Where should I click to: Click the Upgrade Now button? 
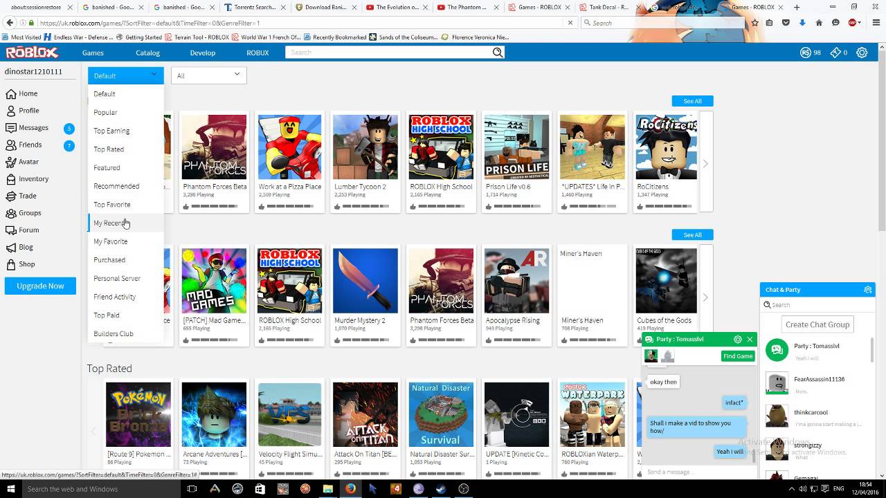40,286
